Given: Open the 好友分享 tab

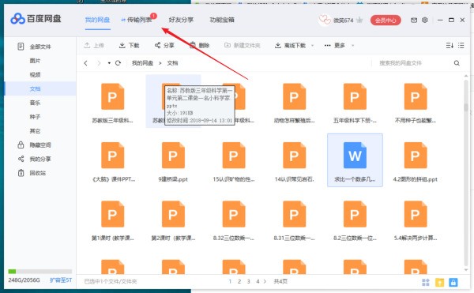Looking at the screenshot, I should point(181,20).
